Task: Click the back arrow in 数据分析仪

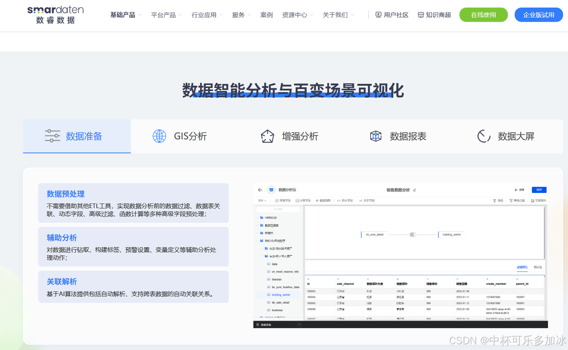Action: pyautogui.click(x=260, y=190)
